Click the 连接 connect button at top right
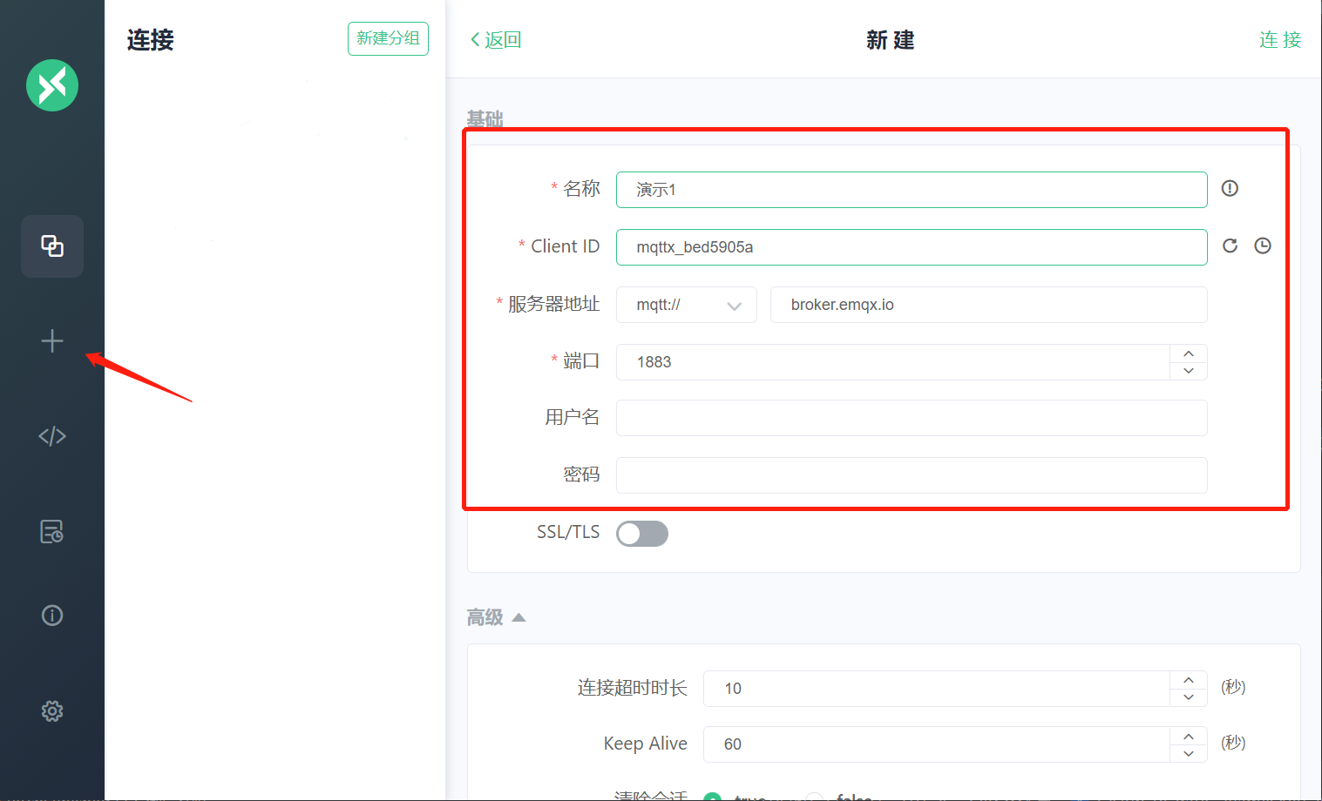Screen dimensions: 1322x801 [1279, 40]
